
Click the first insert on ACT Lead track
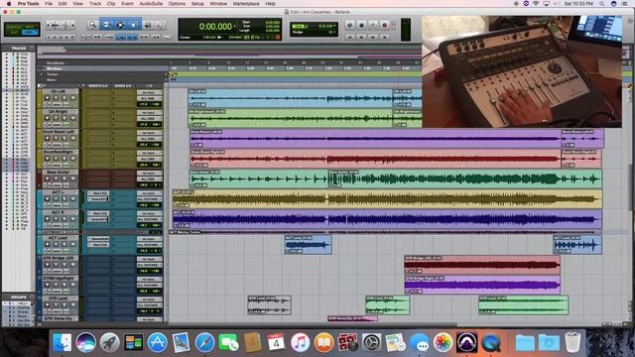coord(98,239)
